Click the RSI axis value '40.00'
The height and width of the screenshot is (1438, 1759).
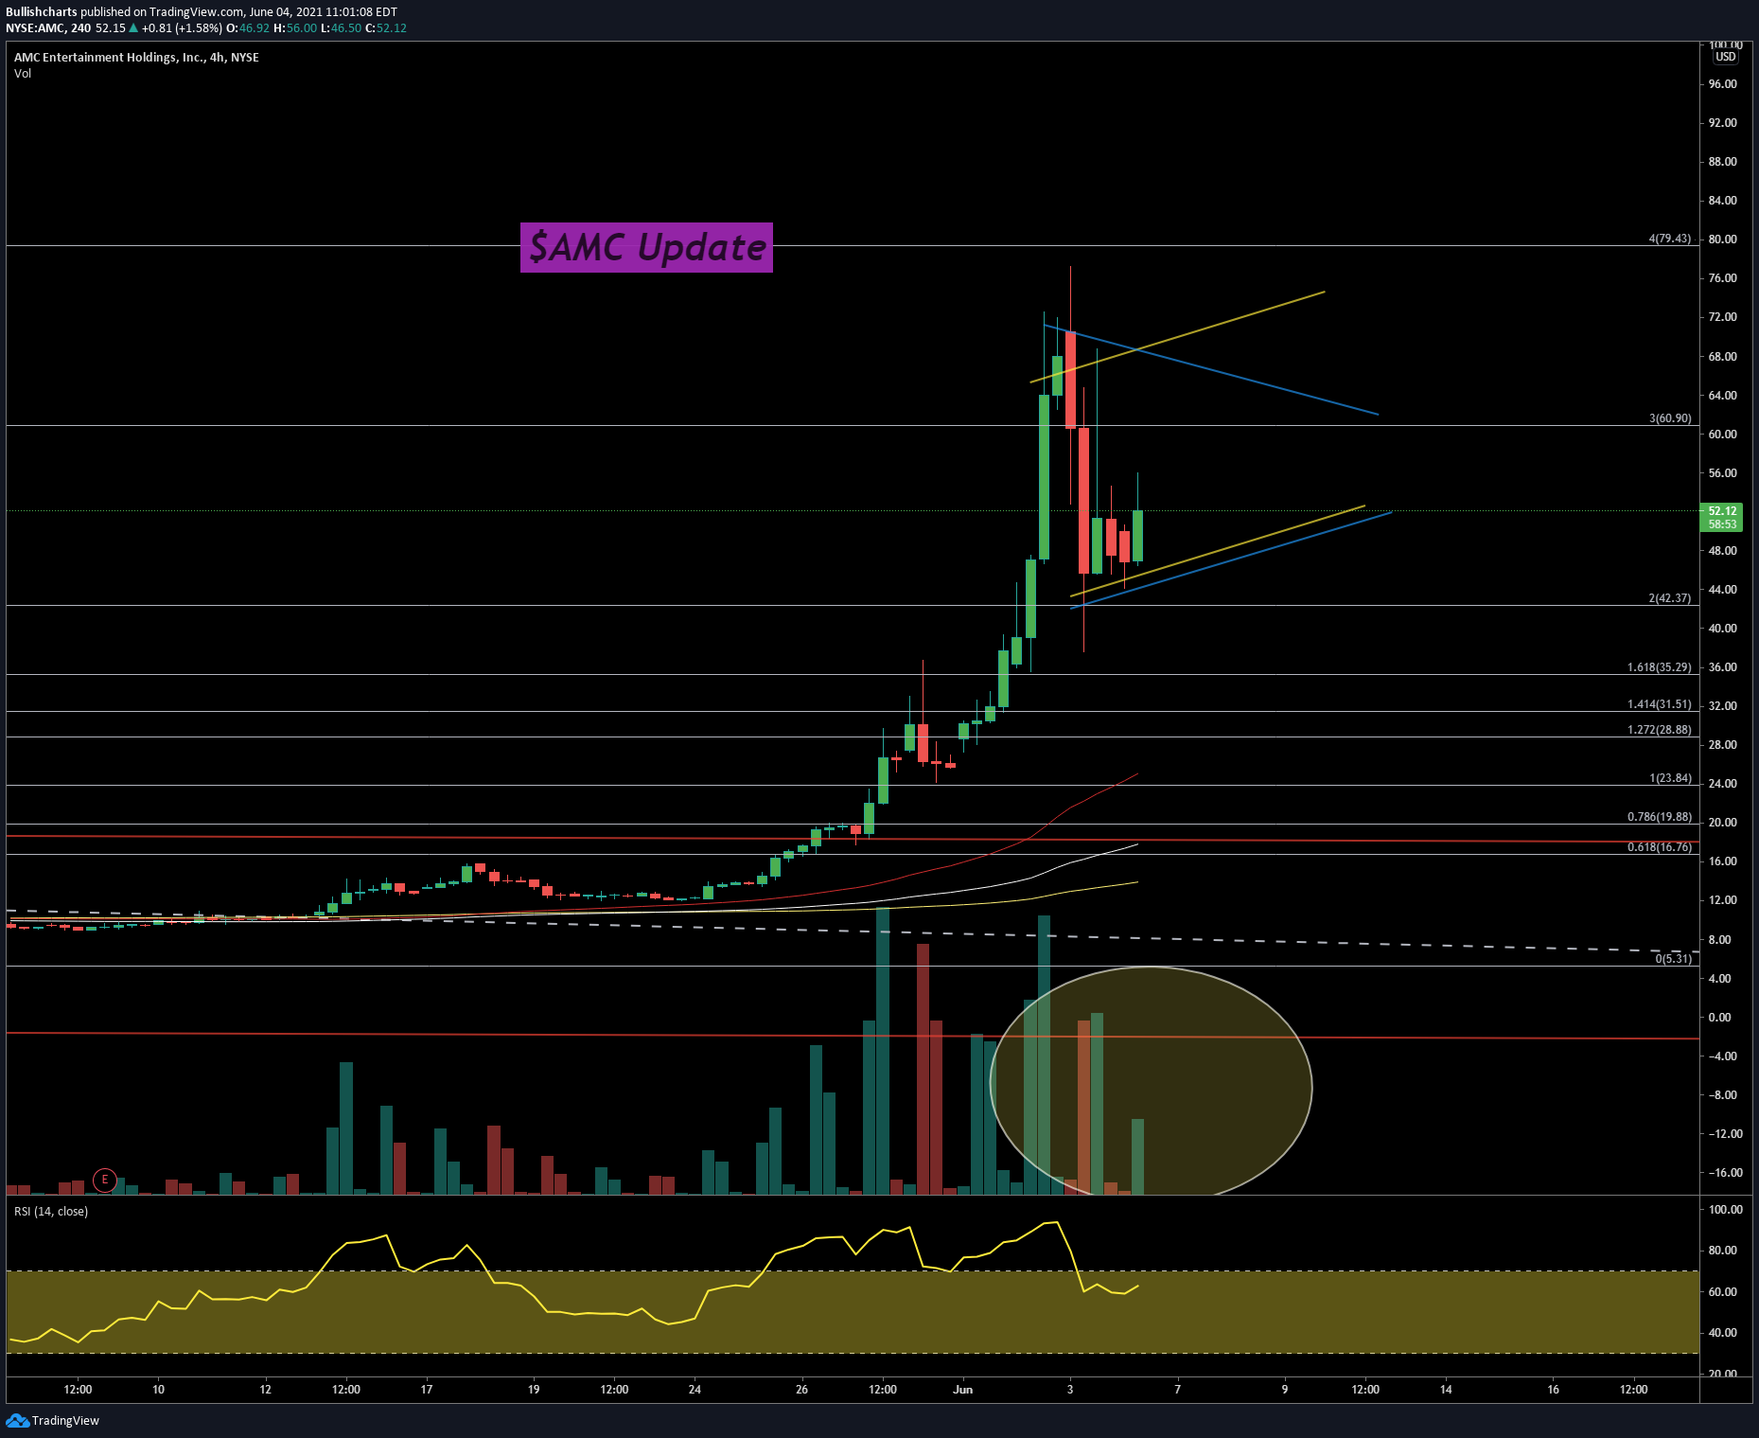(x=1725, y=1333)
